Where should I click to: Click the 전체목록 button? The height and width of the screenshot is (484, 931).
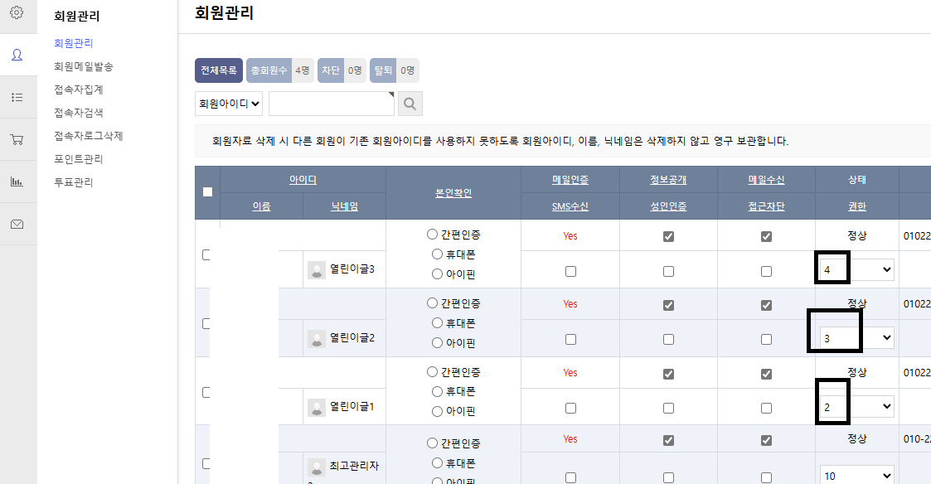pyautogui.click(x=219, y=70)
